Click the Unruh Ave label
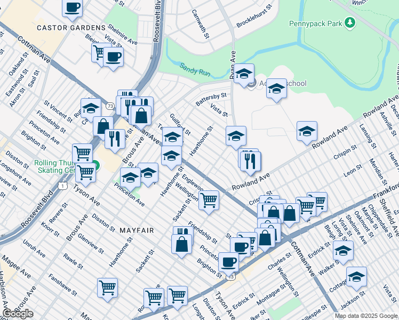The width and height of the screenshot is (399, 320). [x=34, y=249]
